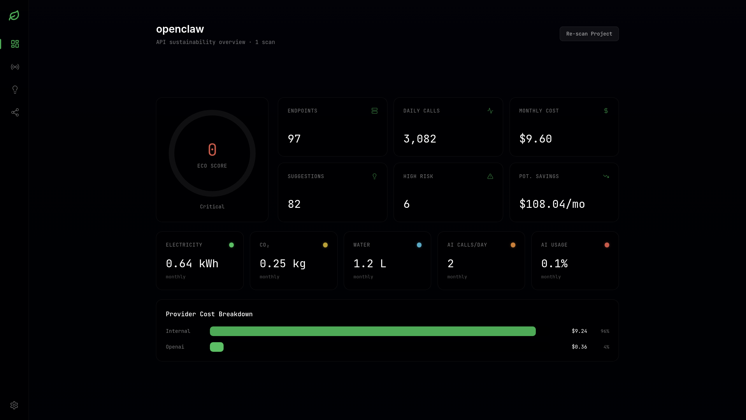Click the red dot on AI Usage card
This screenshot has width=746, height=420.
(x=607, y=245)
